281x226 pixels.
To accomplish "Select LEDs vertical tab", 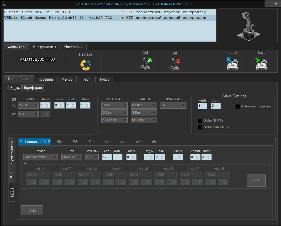I will coord(12,192).
